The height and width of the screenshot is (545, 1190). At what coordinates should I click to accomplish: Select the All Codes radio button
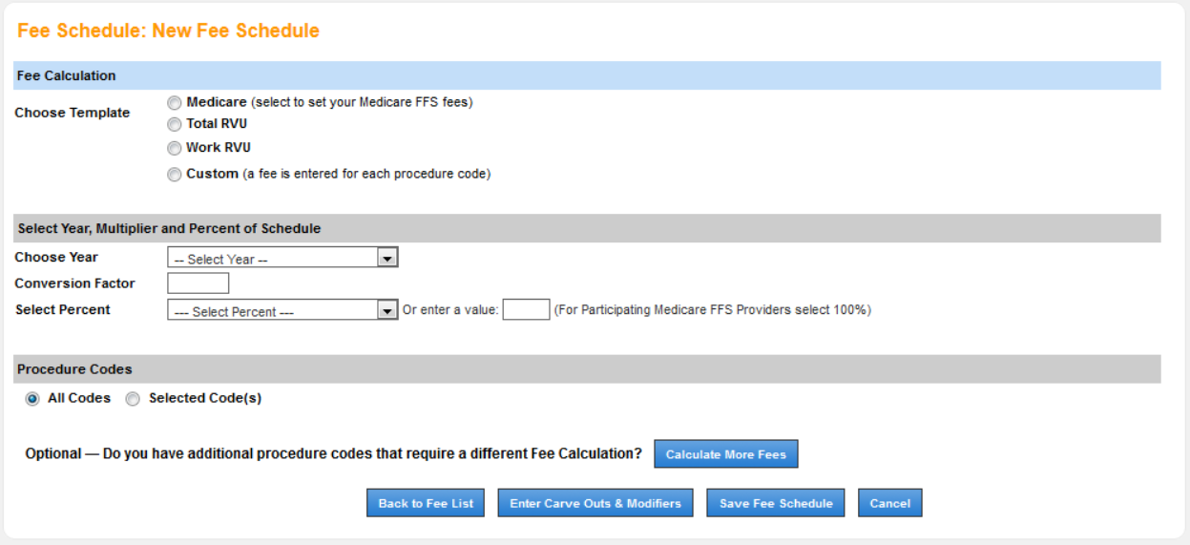[x=32, y=399]
